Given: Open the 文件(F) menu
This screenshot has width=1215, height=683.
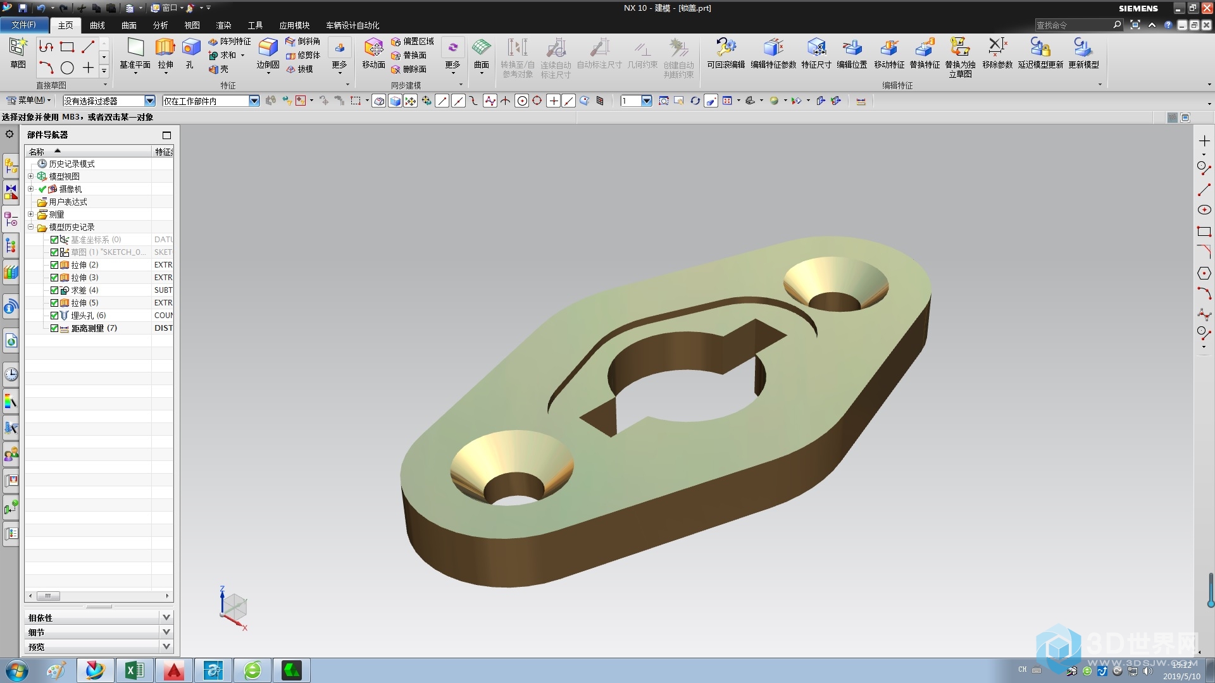Looking at the screenshot, I should [x=24, y=25].
